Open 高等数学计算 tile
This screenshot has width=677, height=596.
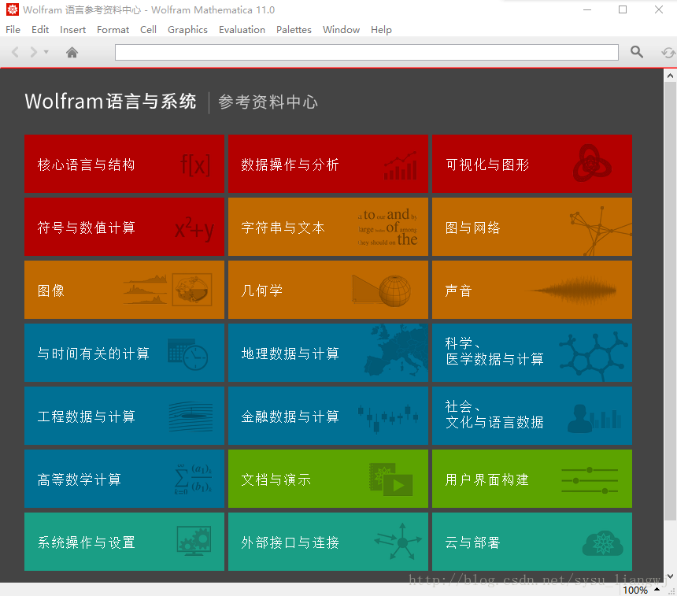point(124,479)
